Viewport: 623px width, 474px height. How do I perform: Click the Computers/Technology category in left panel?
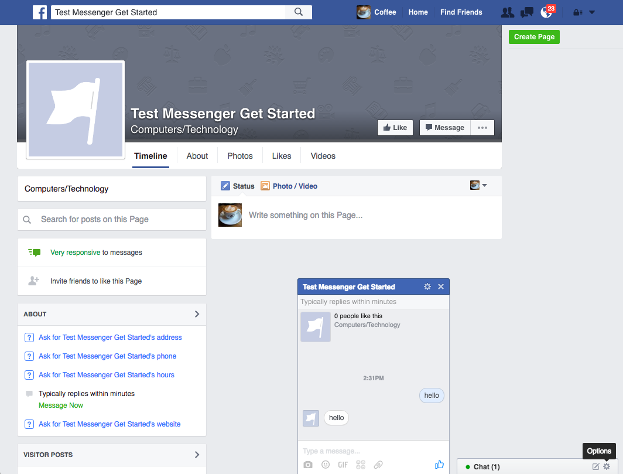tap(66, 189)
